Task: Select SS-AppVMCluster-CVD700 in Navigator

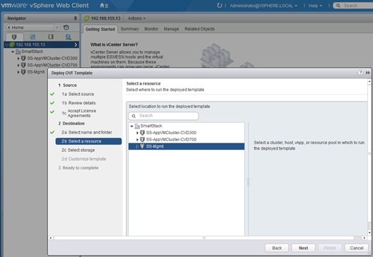Action: tap(52, 65)
